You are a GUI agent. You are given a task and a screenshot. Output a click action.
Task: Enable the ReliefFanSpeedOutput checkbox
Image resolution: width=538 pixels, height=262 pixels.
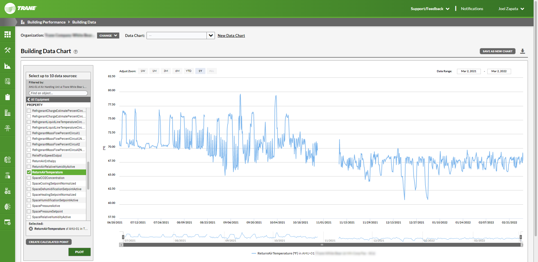coord(29,155)
